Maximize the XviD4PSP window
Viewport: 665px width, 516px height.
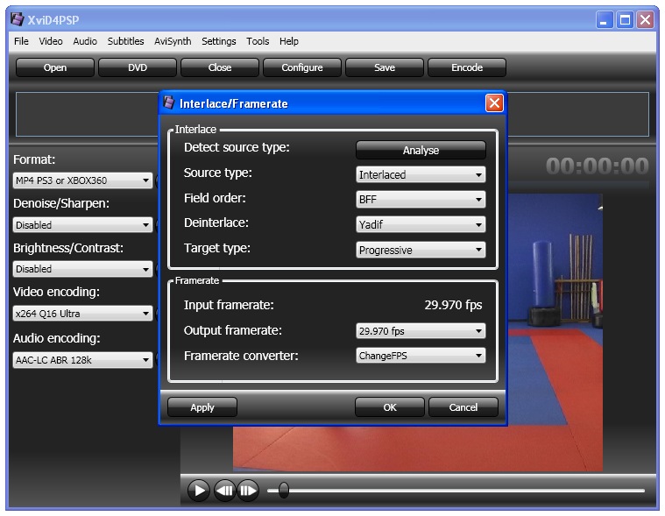coord(625,20)
